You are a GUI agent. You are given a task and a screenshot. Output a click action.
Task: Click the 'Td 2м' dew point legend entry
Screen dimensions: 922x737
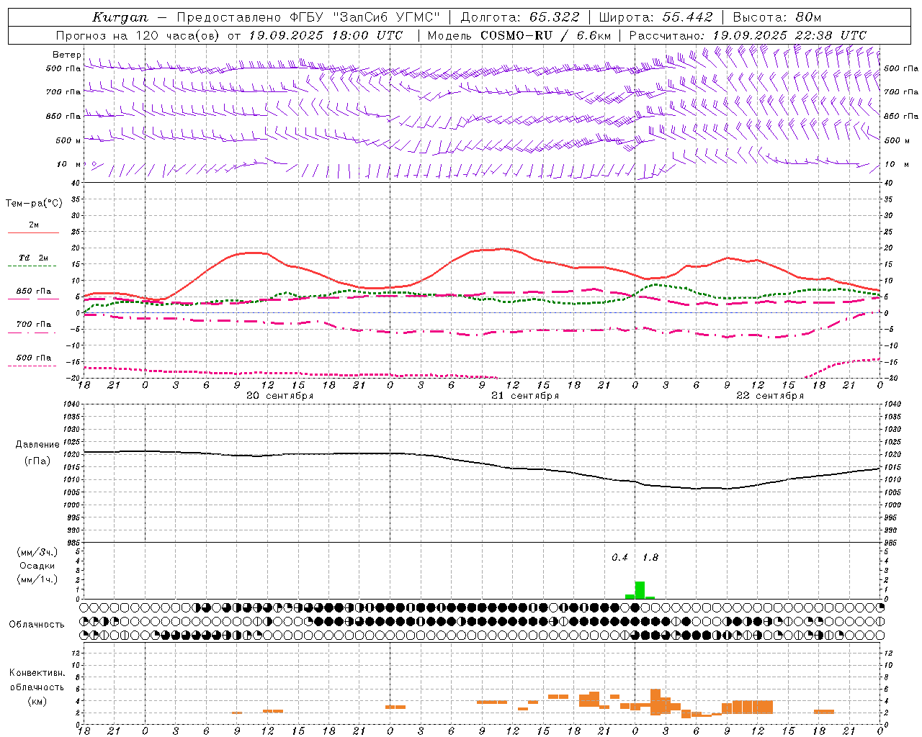click(33, 258)
